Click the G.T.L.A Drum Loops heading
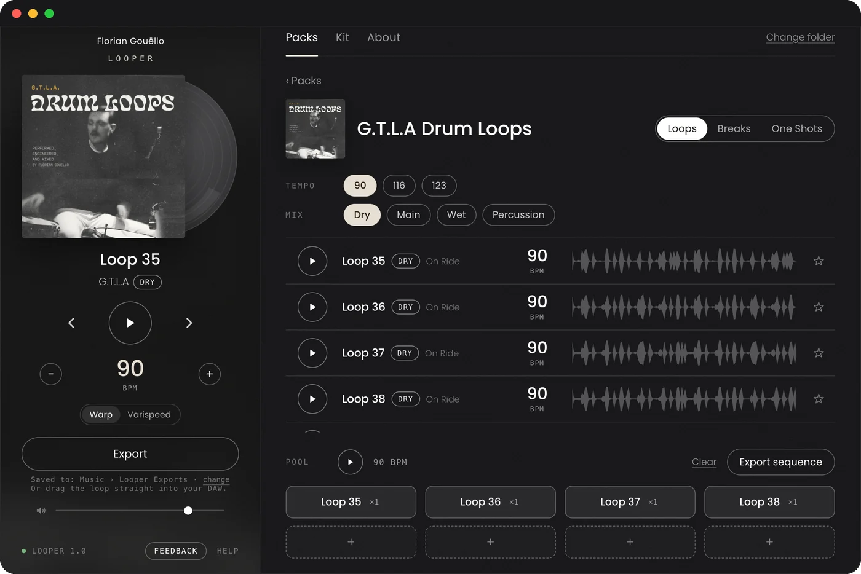This screenshot has height=574, width=861. 444,129
